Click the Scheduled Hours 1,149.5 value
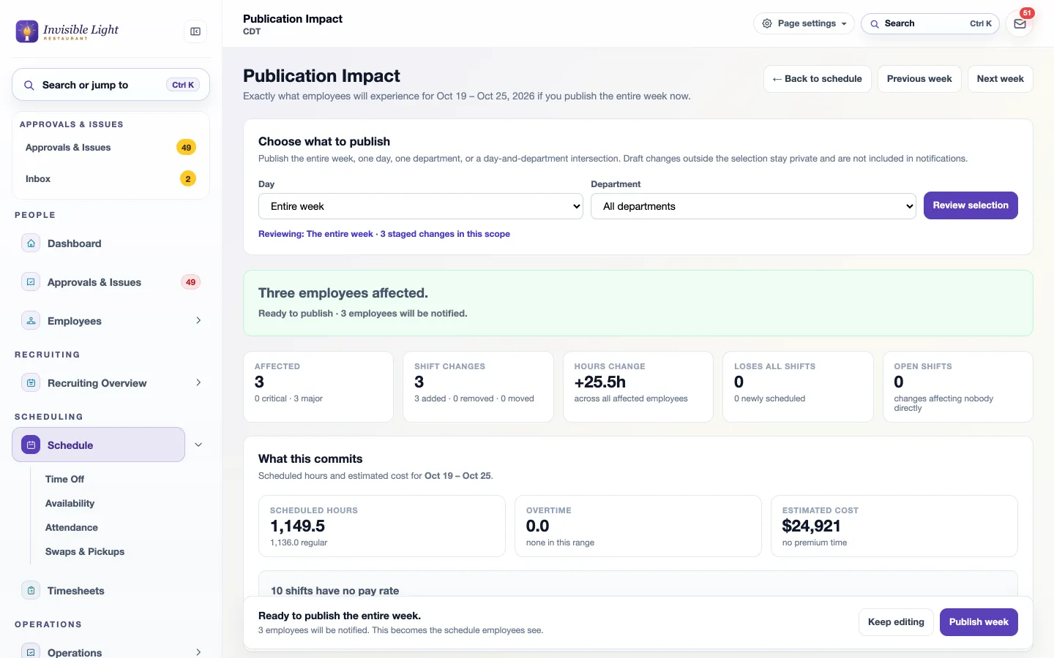Image resolution: width=1054 pixels, height=658 pixels. [297, 526]
